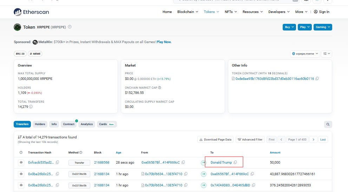Switch to the Info tab
The height and width of the screenshot is (192, 348).
(54, 124)
